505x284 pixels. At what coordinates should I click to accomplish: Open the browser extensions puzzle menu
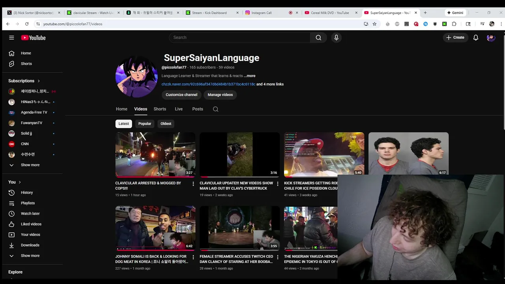[454, 24]
